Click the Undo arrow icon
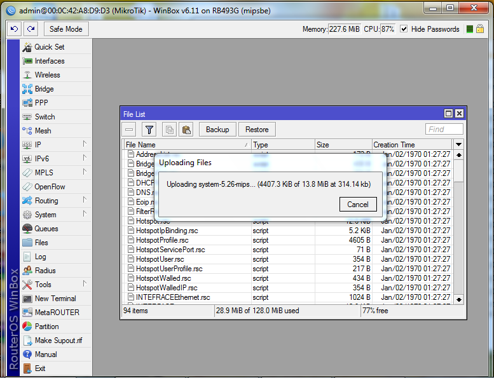 tap(15, 29)
